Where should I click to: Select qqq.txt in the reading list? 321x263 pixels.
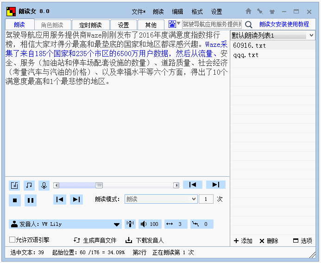(246, 55)
